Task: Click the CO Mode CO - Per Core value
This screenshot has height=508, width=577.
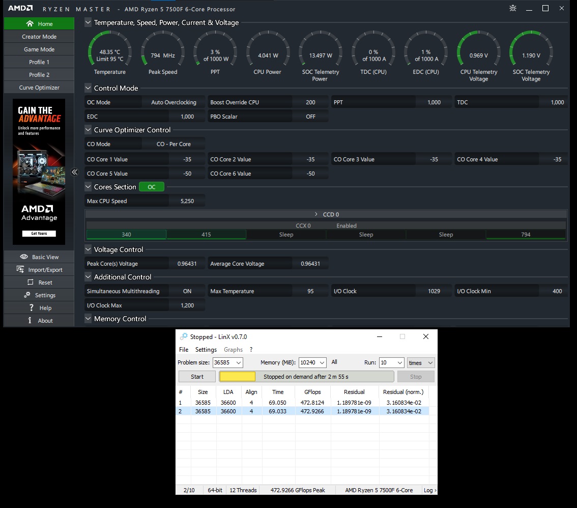Action: pos(174,144)
